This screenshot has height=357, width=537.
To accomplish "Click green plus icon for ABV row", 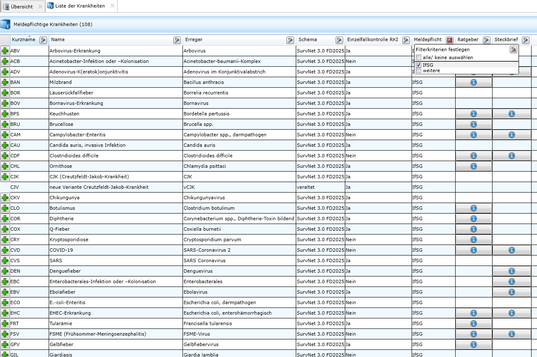I will point(5,51).
